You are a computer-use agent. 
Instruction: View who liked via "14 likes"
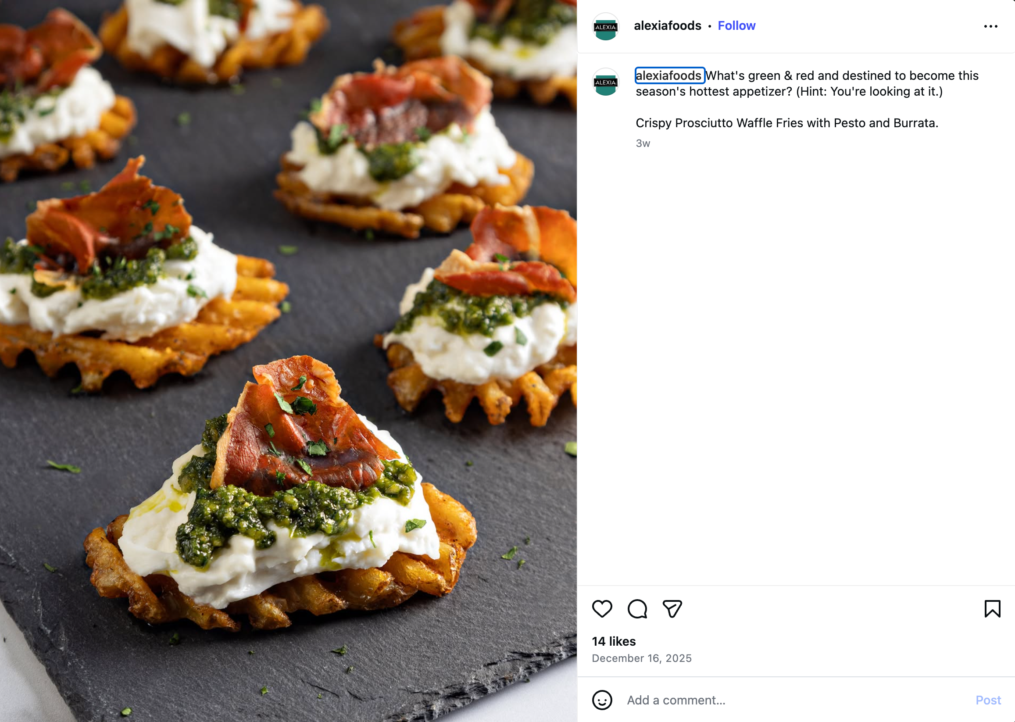tap(614, 641)
